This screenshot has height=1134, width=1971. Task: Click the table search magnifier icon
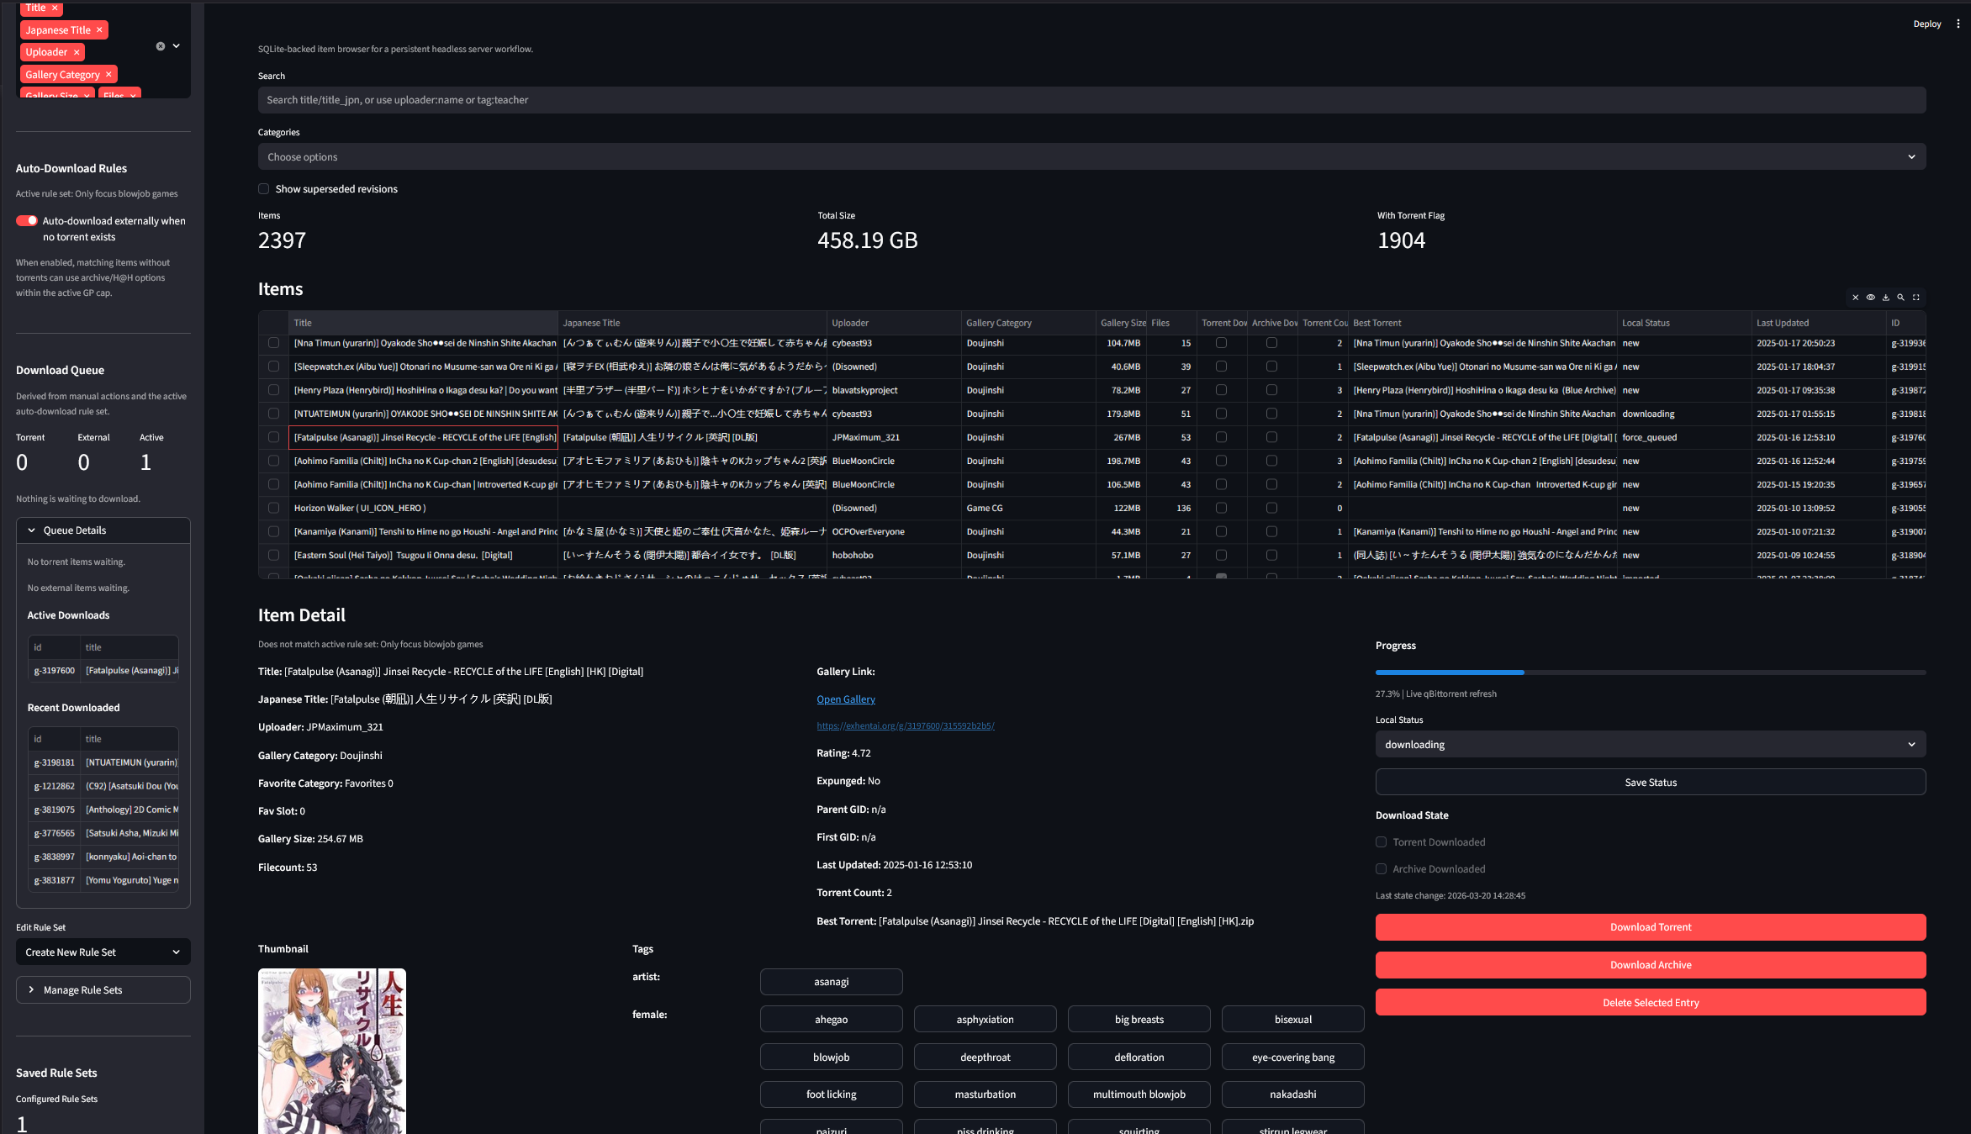tap(1900, 298)
